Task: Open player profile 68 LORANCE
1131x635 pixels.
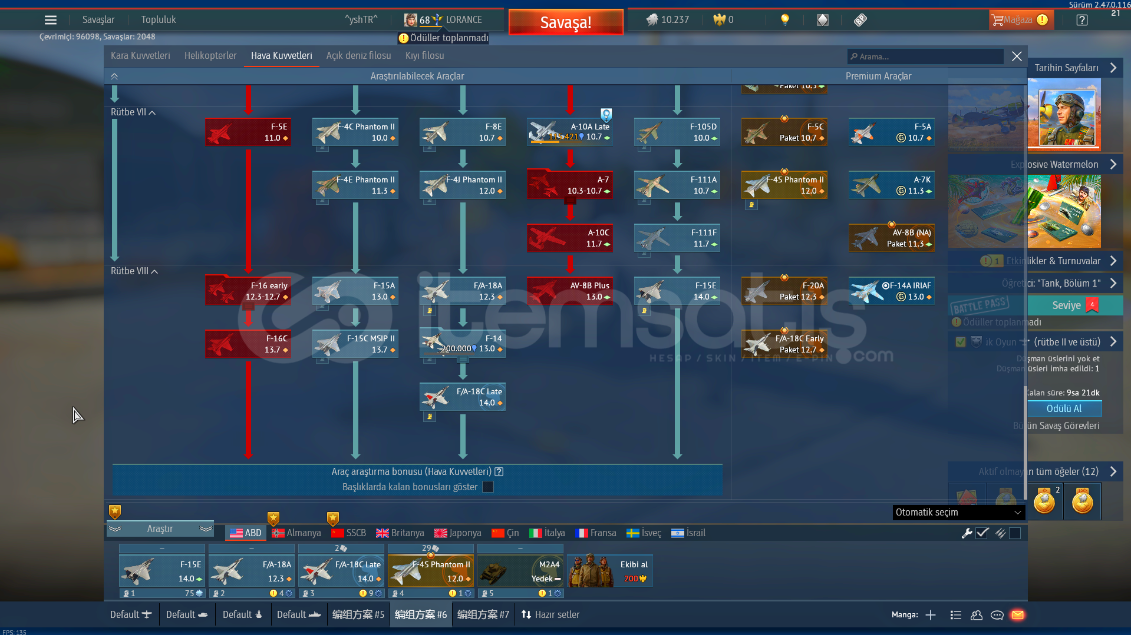Action: coord(443,20)
